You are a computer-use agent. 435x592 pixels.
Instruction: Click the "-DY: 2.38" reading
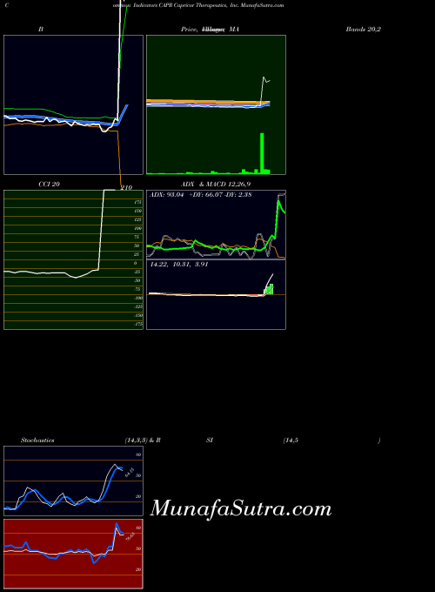click(x=238, y=195)
